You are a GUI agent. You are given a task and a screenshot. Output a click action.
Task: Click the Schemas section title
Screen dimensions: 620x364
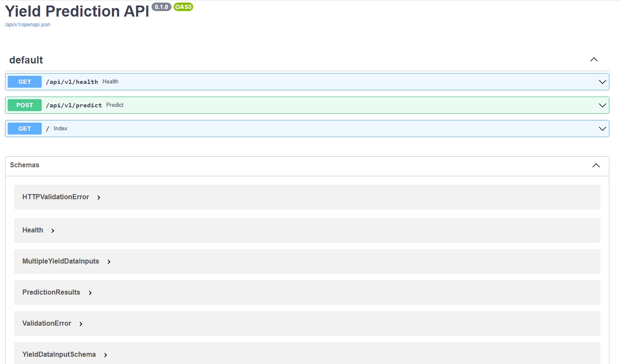(25, 165)
